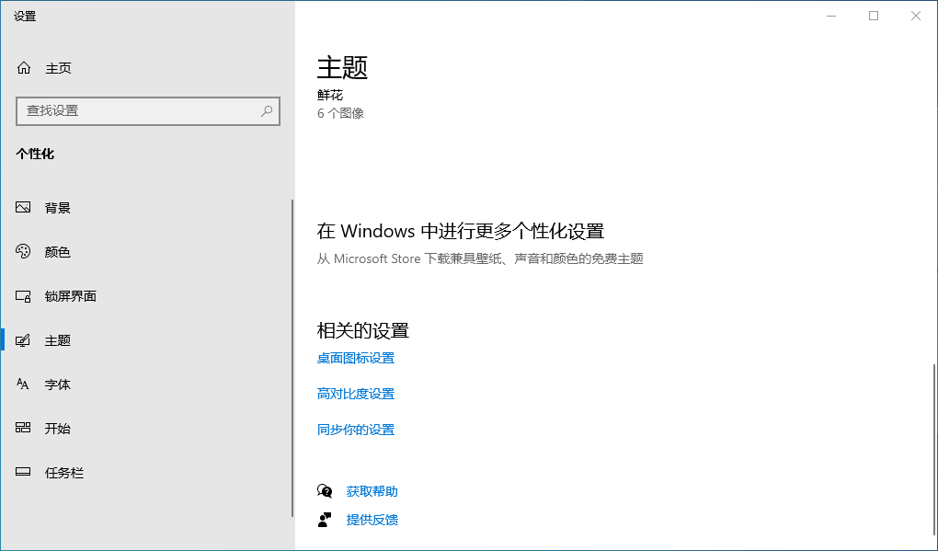938x551 pixels.
Task: Select the 颜色 (Colors) sidebar icon
Action: click(23, 251)
